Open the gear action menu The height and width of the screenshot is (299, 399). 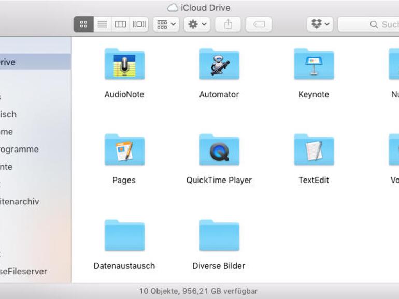[x=197, y=24]
